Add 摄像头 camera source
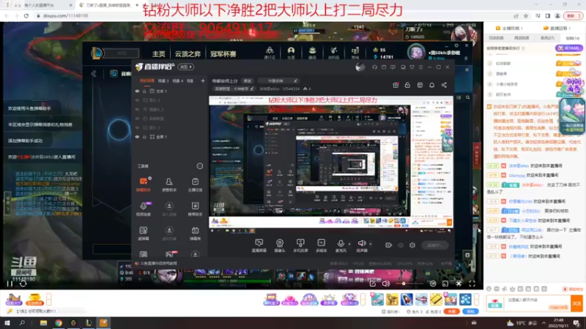Image resolution: width=586 pixels, height=329 pixels. [x=280, y=246]
